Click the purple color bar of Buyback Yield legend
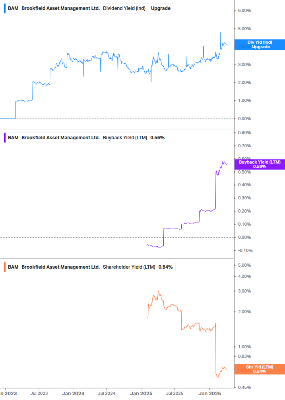The image size is (285, 400). pyautogui.click(x=5, y=138)
